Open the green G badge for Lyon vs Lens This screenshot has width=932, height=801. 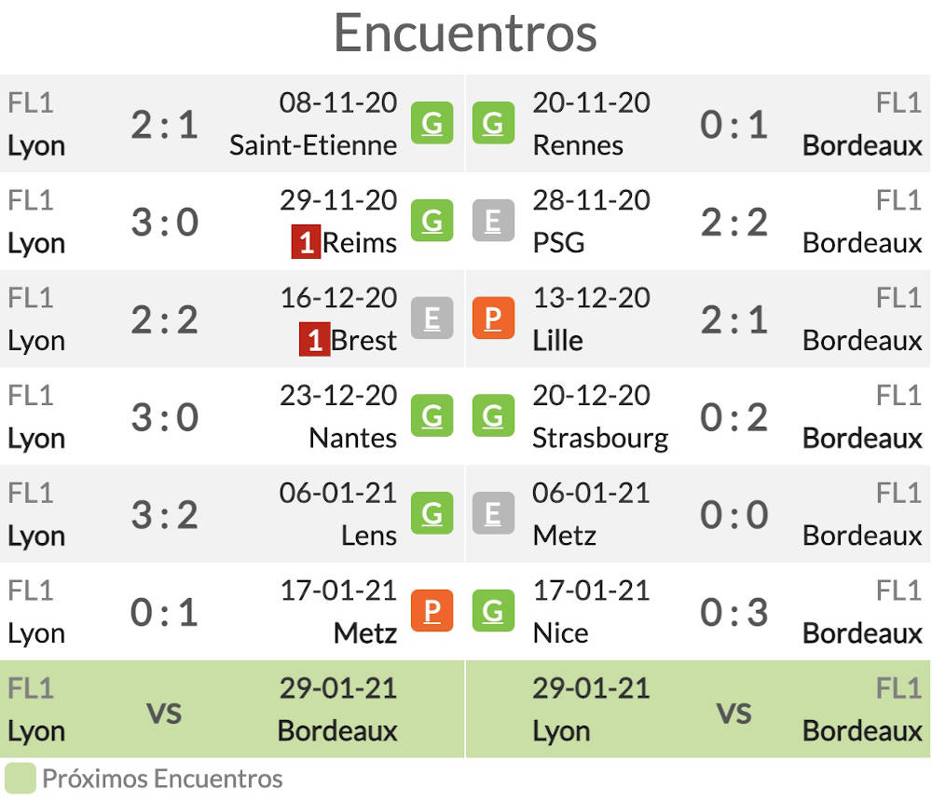tap(432, 513)
